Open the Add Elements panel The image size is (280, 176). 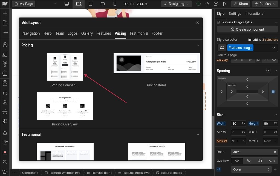[5, 13]
